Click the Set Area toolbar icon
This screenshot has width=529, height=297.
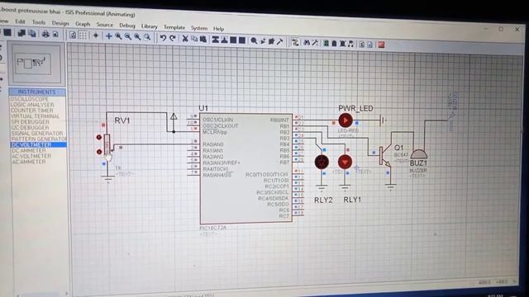[55, 35]
